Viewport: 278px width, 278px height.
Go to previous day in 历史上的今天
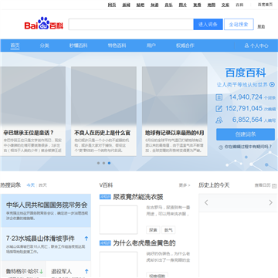tap(206, 202)
